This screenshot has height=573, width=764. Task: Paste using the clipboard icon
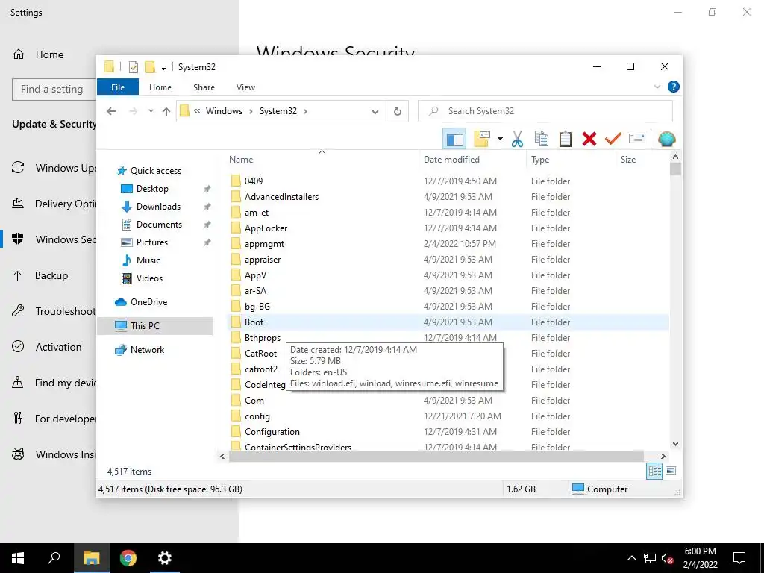566,139
